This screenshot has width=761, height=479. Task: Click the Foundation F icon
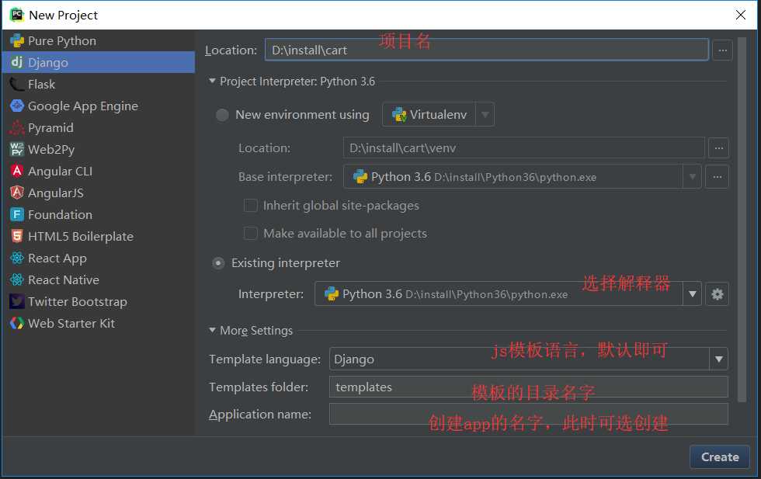tap(17, 214)
